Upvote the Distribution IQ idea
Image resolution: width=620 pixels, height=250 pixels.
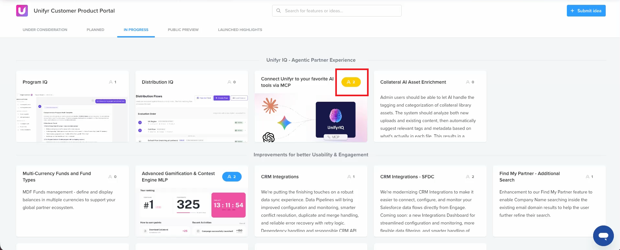(232, 82)
